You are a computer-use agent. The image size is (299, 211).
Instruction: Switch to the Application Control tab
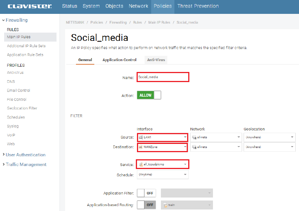click(x=119, y=60)
